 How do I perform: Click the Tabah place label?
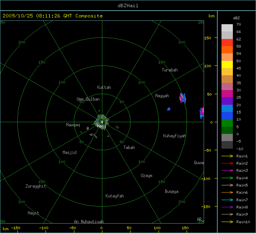pos(129,148)
